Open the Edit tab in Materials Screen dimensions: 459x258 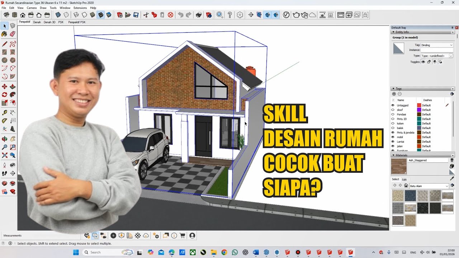point(404,180)
